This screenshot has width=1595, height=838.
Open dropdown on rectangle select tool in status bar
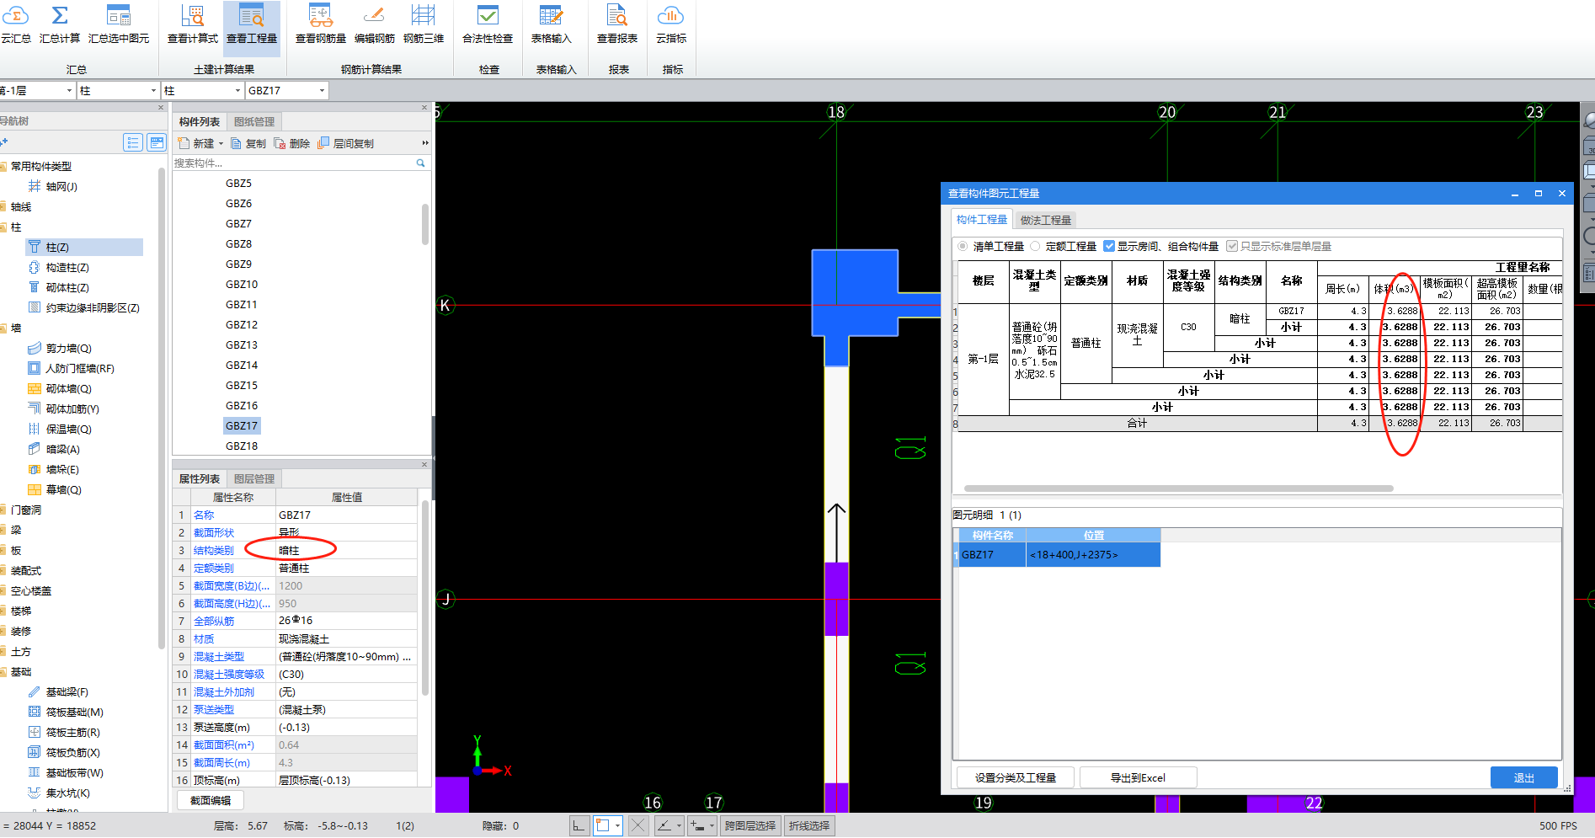(617, 826)
